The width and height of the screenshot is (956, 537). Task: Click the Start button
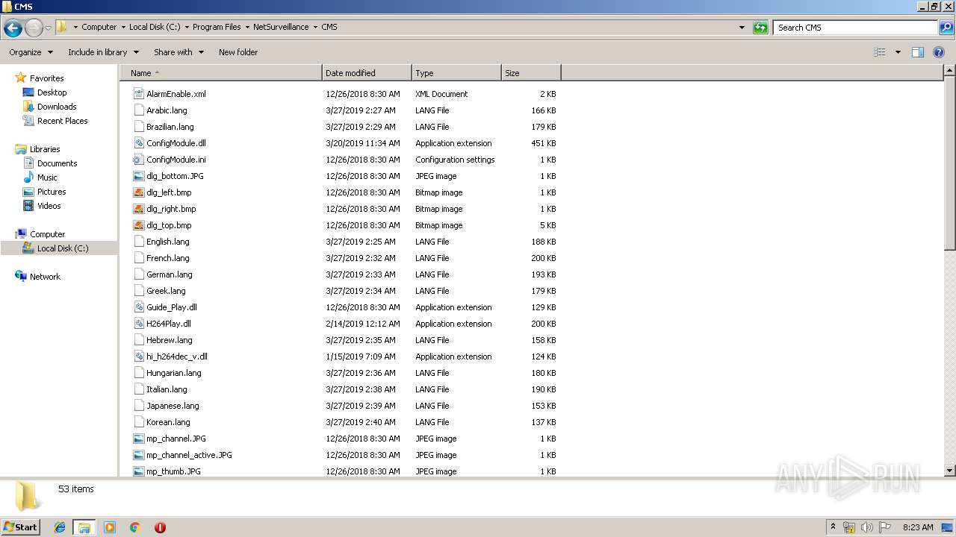(21, 527)
